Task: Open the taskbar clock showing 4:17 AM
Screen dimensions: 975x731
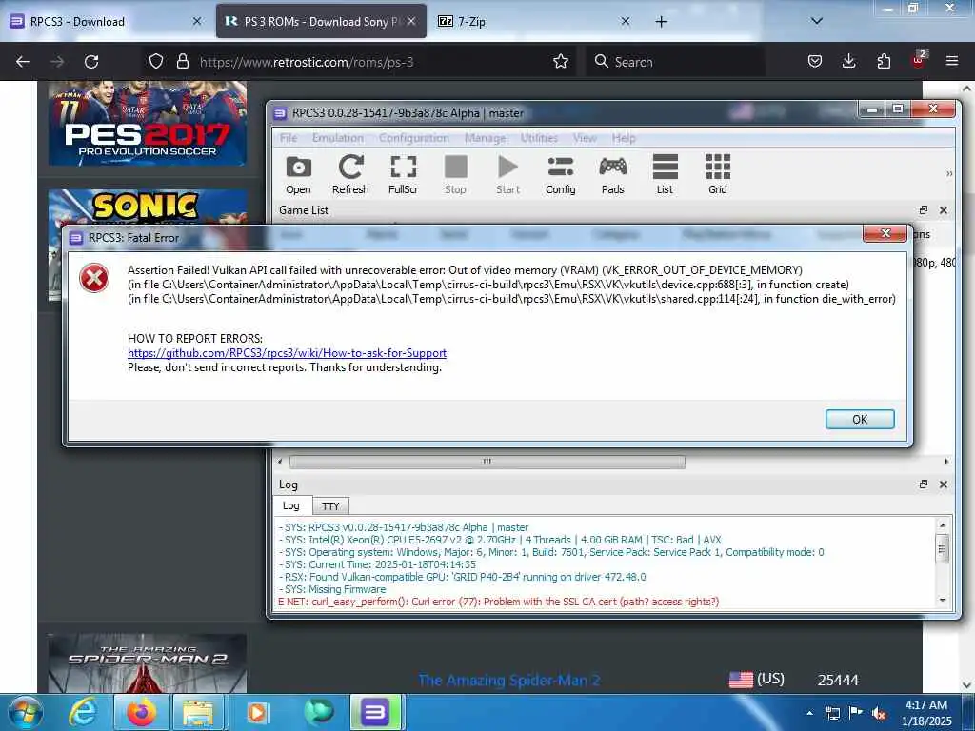Action: (x=926, y=713)
